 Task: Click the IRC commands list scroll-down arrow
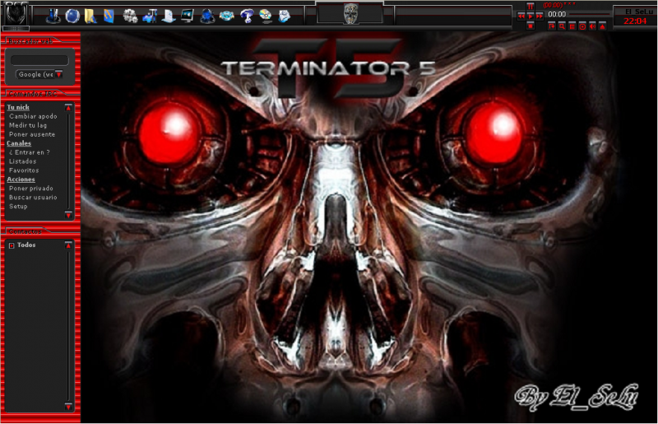click(x=68, y=215)
